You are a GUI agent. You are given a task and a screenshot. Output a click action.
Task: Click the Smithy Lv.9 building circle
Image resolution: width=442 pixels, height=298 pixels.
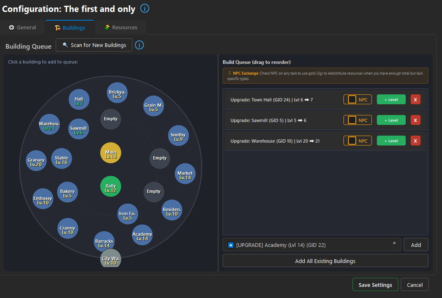point(178,135)
